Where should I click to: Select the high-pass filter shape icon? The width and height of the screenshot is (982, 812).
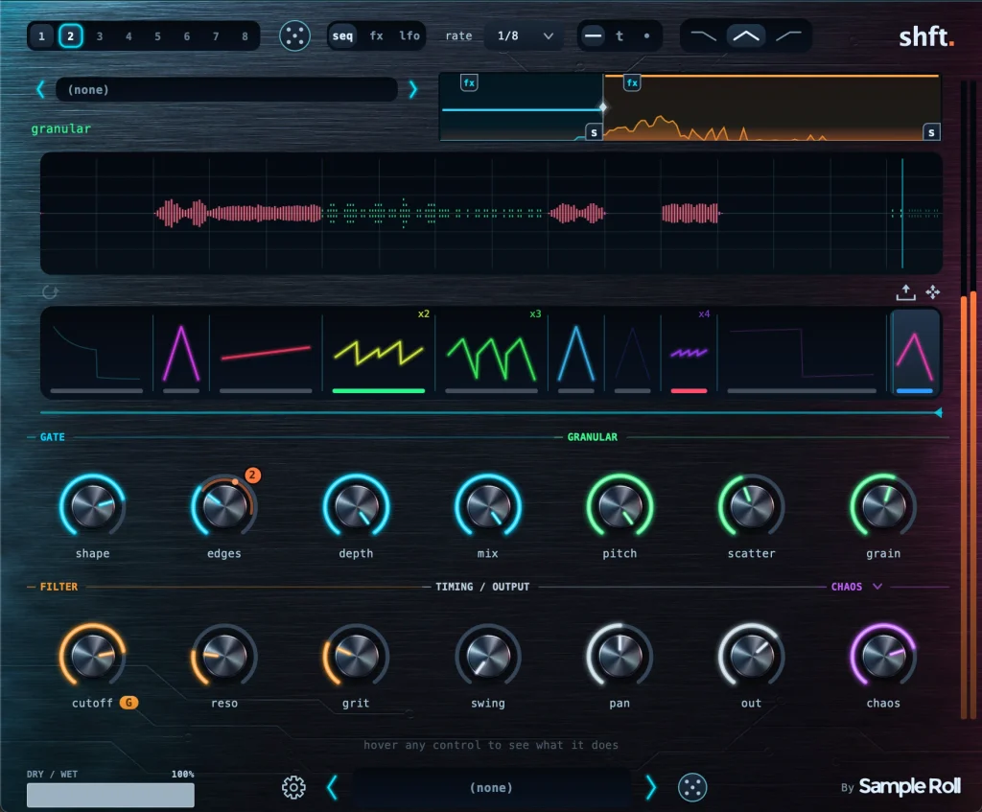(788, 35)
